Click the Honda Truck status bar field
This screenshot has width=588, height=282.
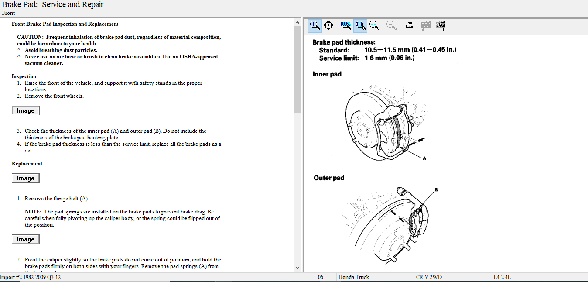[x=353, y=277]
